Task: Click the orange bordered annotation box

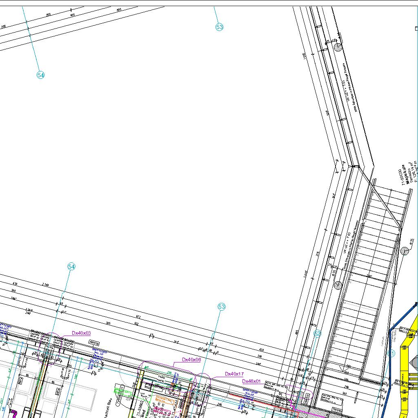Action: click(x=163, y=399)
